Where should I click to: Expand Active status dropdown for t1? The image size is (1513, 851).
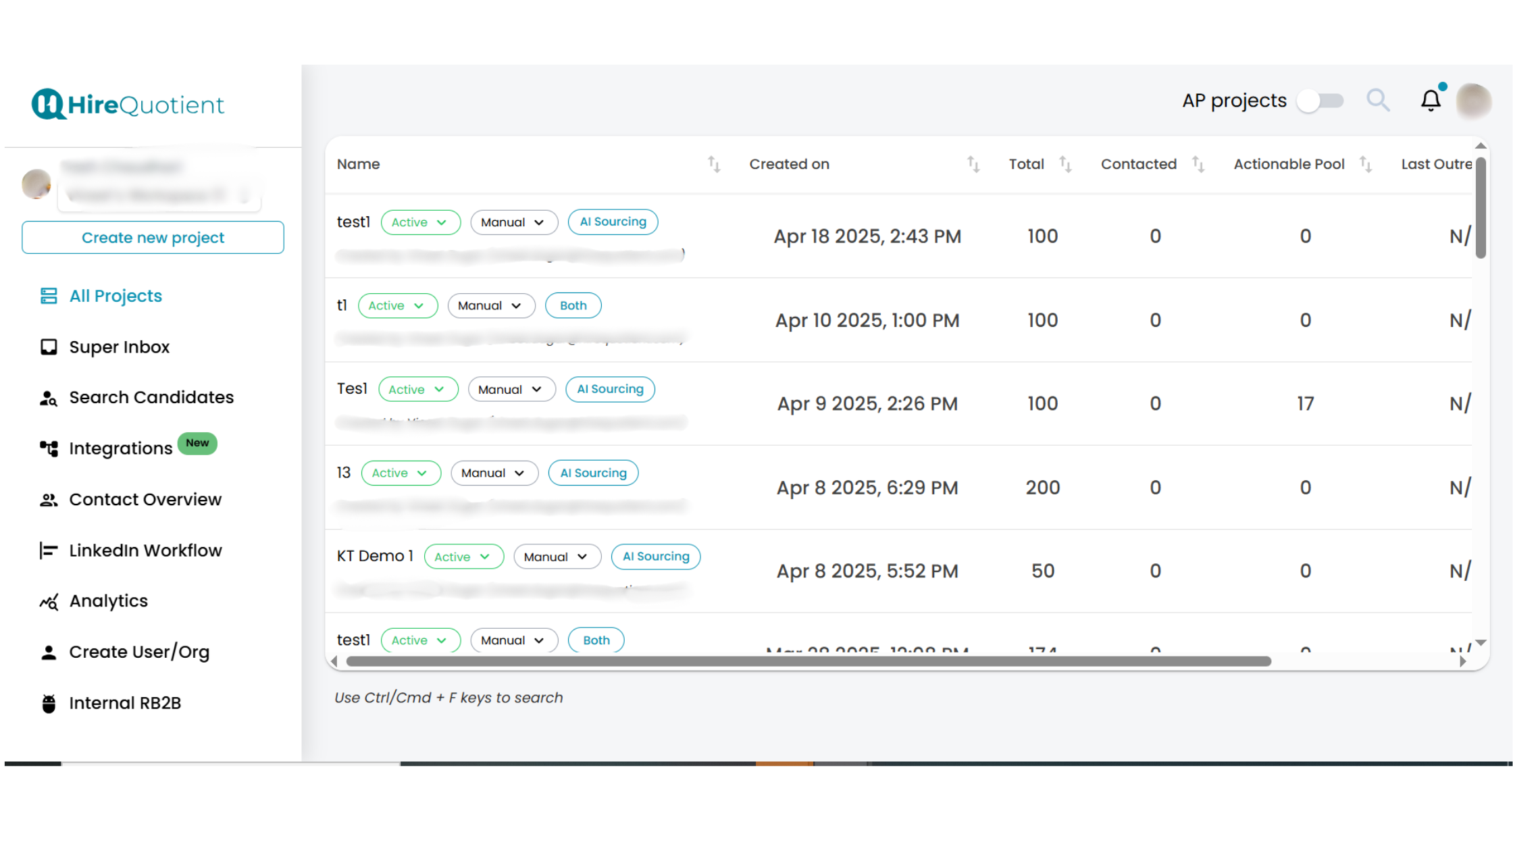(x=397, y=306)
